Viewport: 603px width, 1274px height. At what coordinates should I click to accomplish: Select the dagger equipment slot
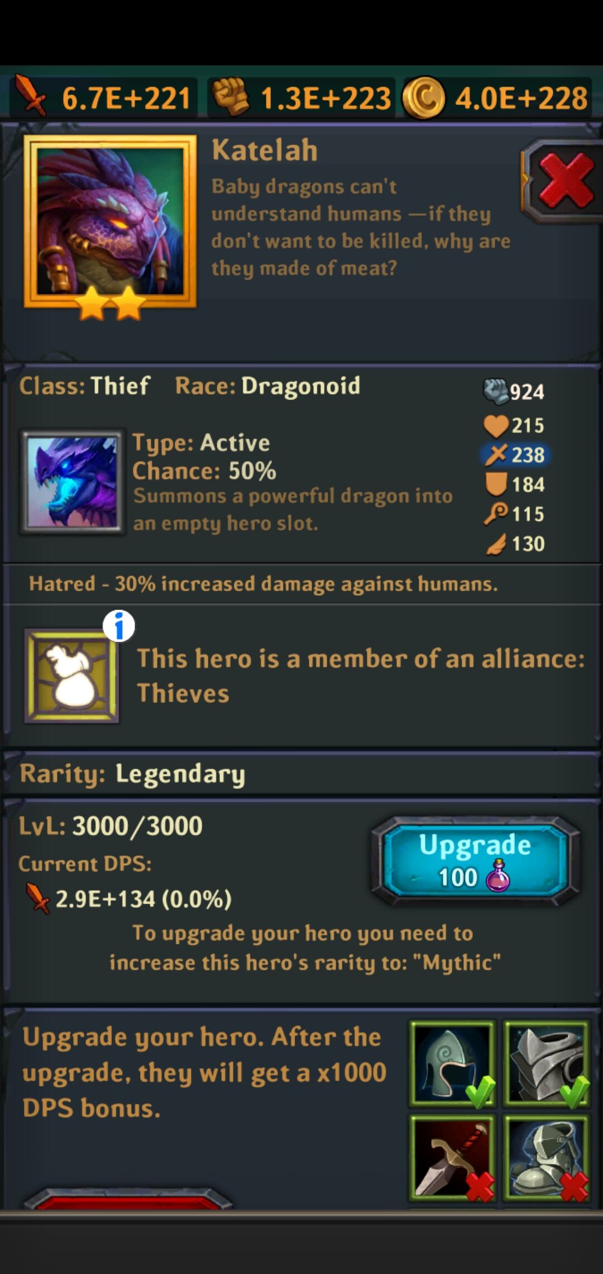(x=452, y=1158)
